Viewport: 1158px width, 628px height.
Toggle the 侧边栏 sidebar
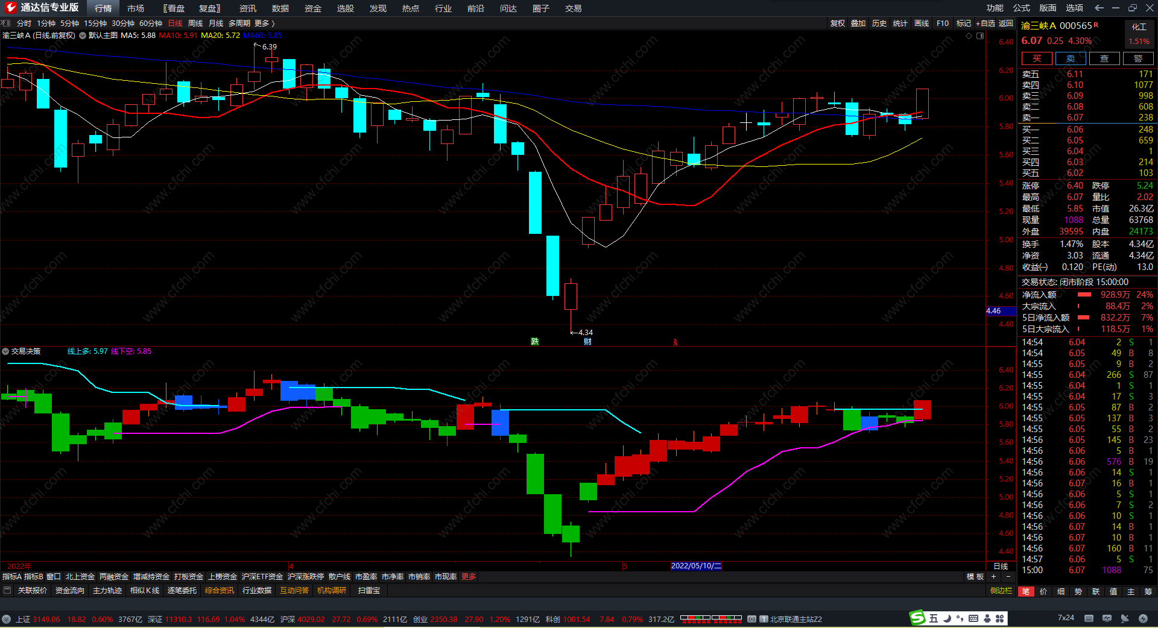(1001, 591)
